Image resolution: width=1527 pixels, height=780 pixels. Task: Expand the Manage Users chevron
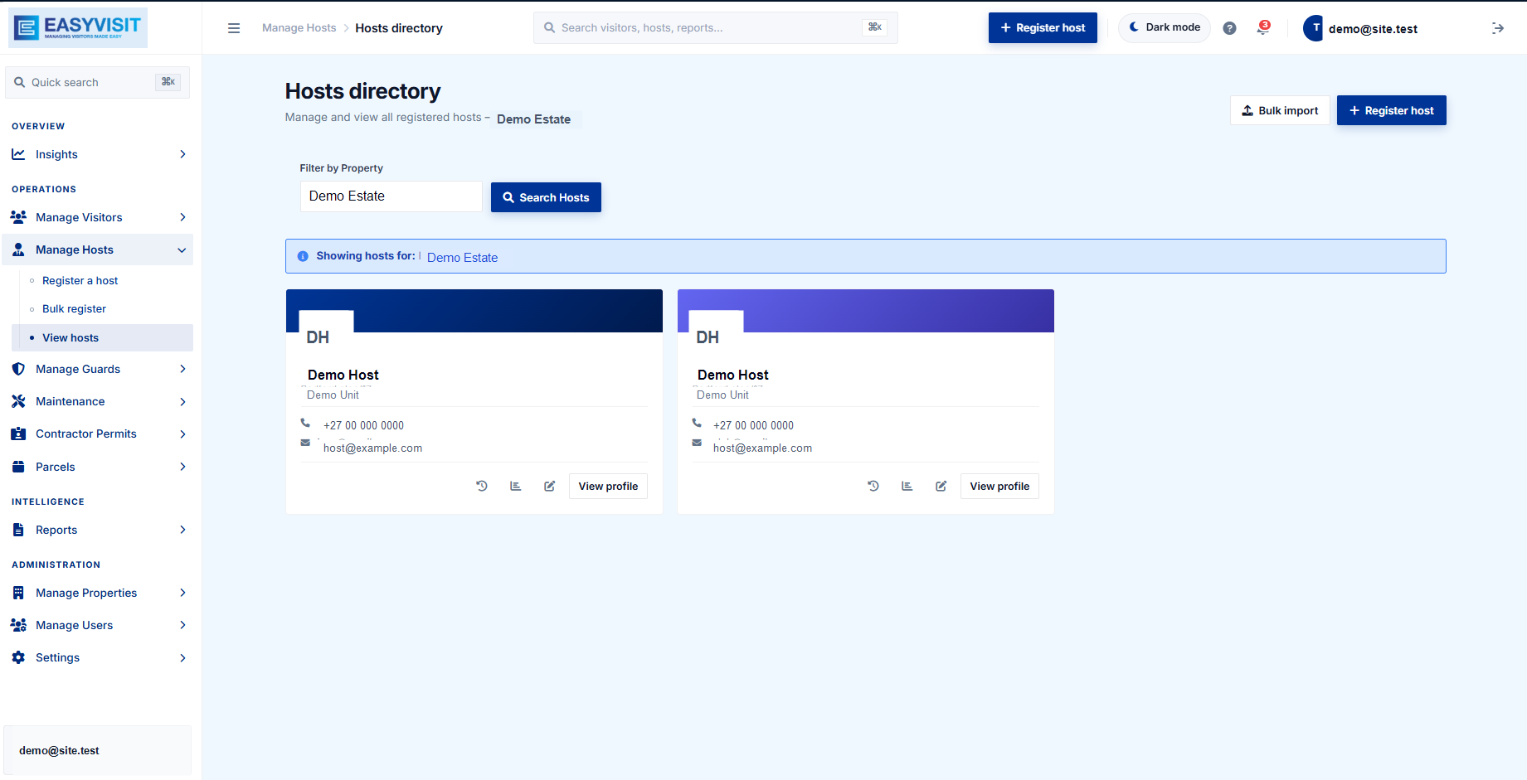[x=182, y=625]
